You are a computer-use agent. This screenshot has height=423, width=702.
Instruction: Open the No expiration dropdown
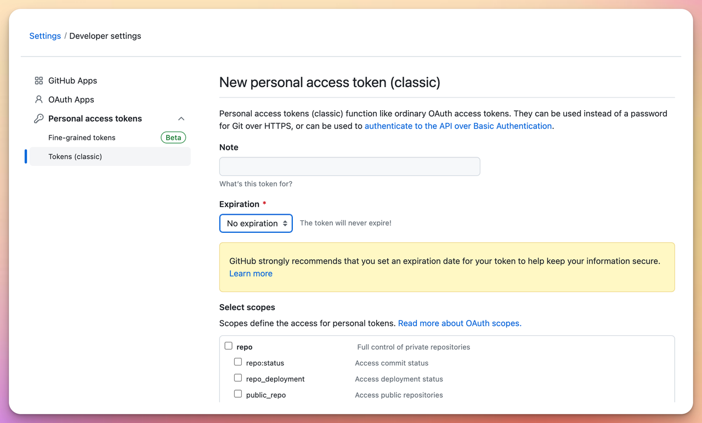pyautogui.click(x=256, y=224)
